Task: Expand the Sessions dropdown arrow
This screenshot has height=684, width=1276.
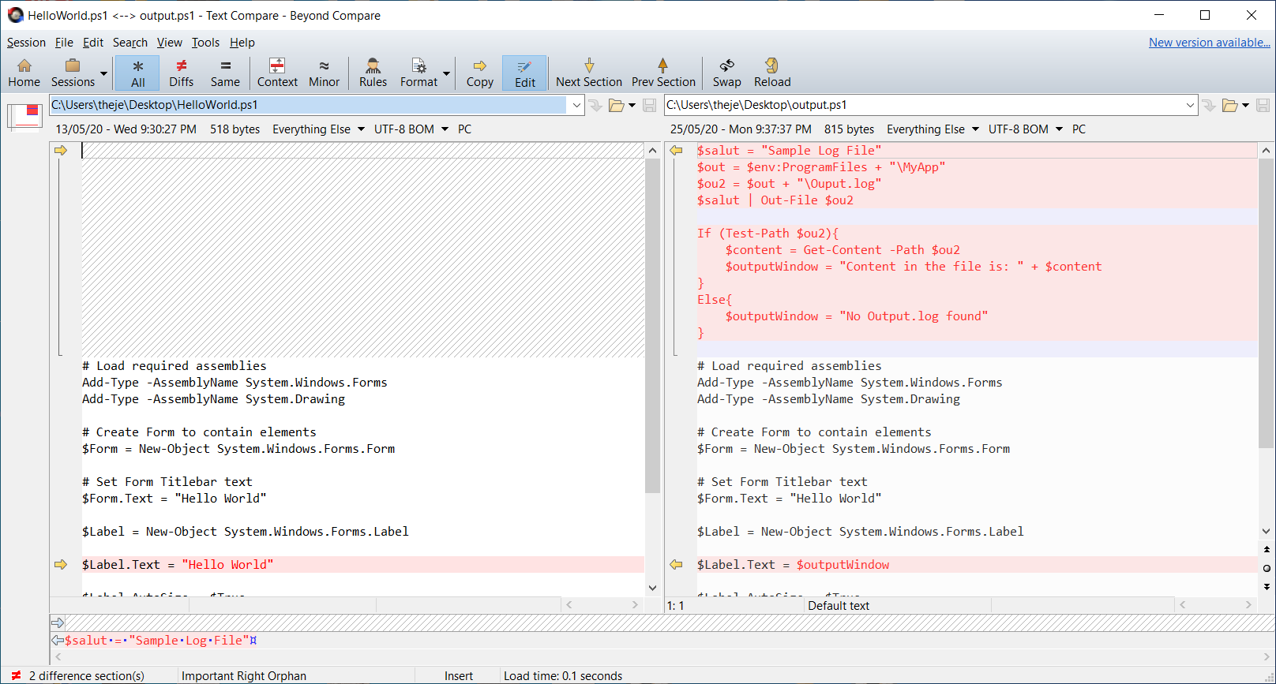Action: coord(103,73)
